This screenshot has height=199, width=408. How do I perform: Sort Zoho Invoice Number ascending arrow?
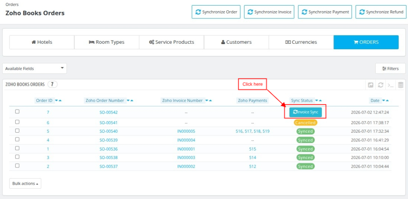point(210,100)
